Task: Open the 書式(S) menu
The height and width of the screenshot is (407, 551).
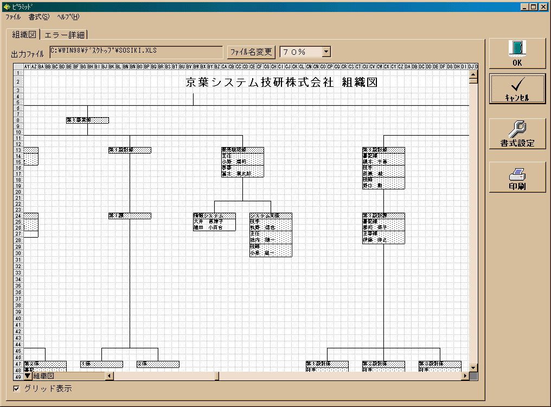Action: point(39,17)
